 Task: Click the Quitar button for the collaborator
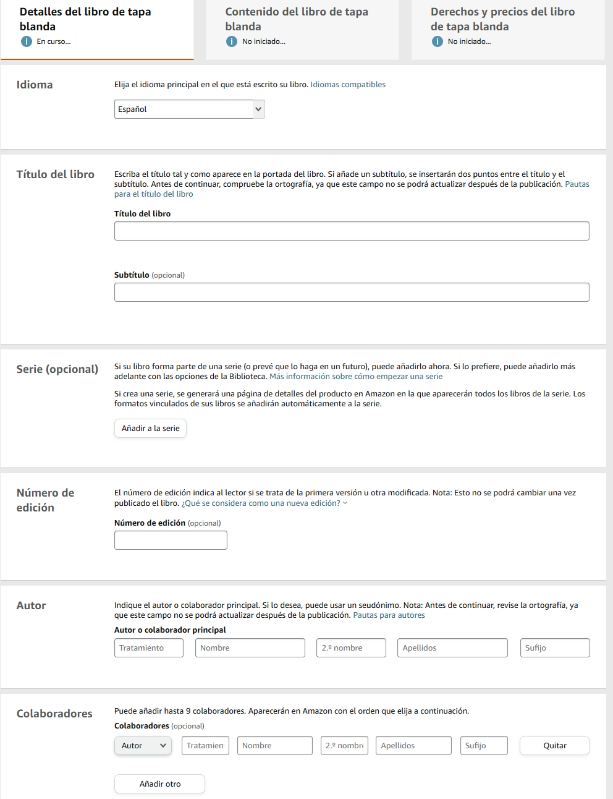click(554, 746)
